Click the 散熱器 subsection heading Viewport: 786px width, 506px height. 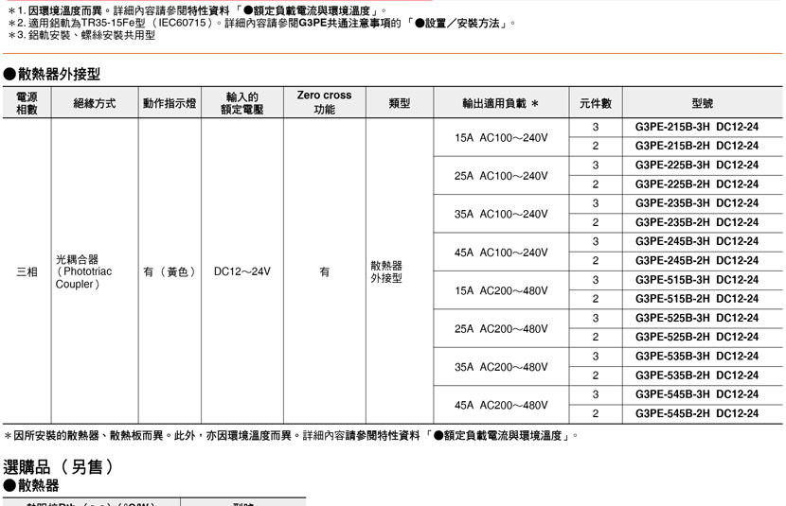pyautogui.click(x=31, y=485)
